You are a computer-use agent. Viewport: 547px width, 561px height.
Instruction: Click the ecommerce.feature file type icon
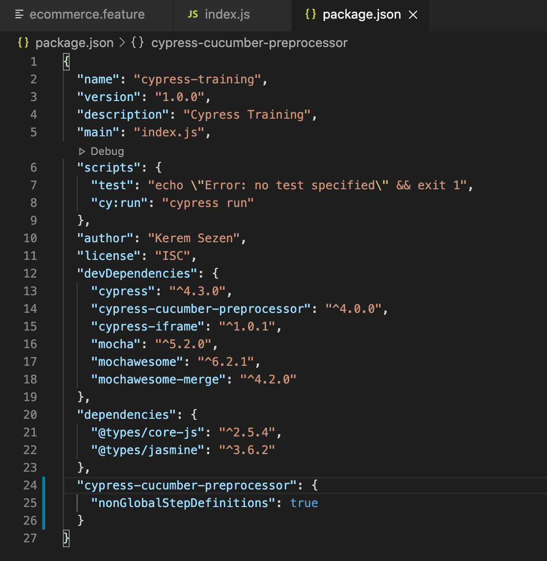click(19, 15)
